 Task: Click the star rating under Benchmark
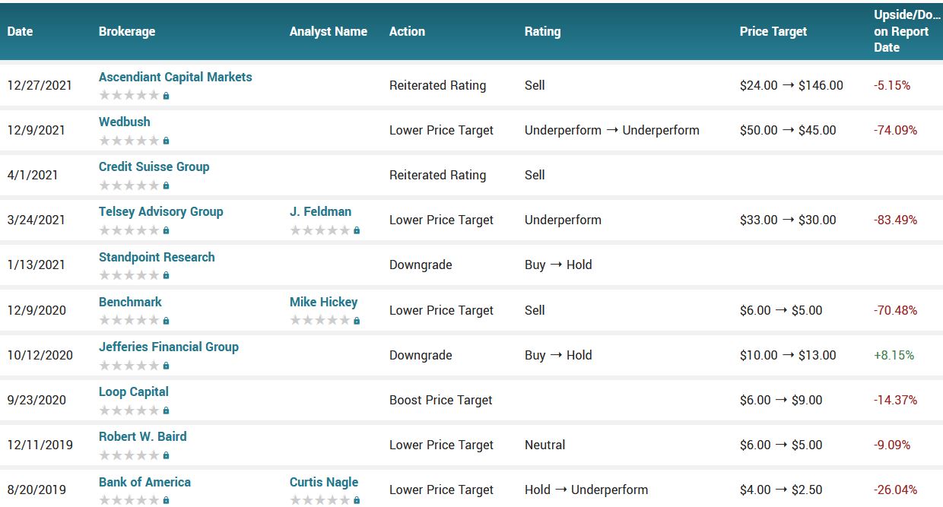(129, 321)
